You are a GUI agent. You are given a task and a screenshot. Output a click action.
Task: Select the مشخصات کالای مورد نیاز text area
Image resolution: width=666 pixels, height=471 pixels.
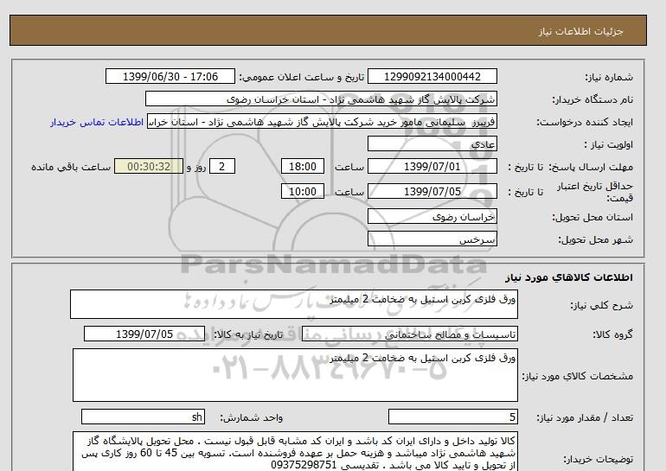[295, 375]
